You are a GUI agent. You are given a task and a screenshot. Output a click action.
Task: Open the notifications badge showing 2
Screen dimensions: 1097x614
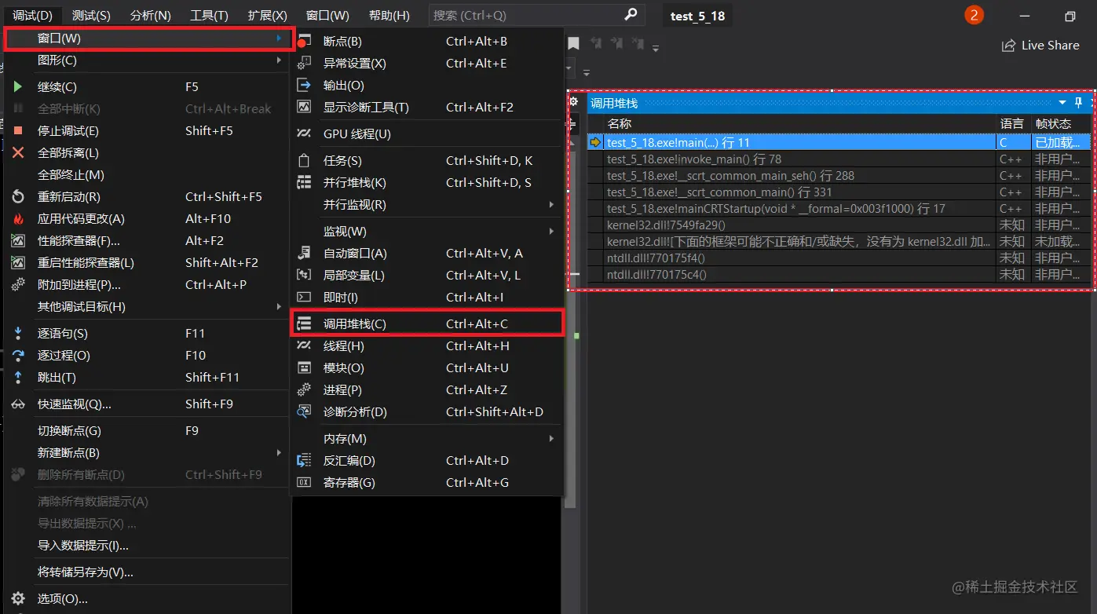(974, 15)
